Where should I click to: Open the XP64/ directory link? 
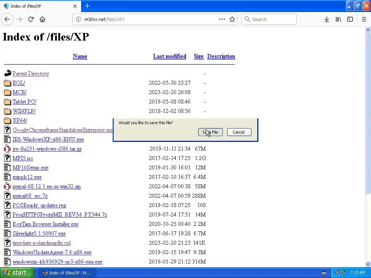tap(20, 121)
